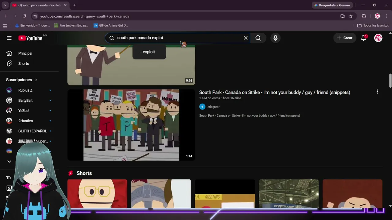Show more subscriptions with the down chevron
The width and height of the screenshot is (392, 220).
(x=9, y=161)
